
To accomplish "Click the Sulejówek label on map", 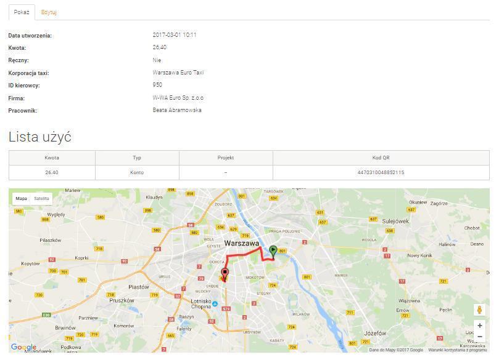I will pos(395,222).
